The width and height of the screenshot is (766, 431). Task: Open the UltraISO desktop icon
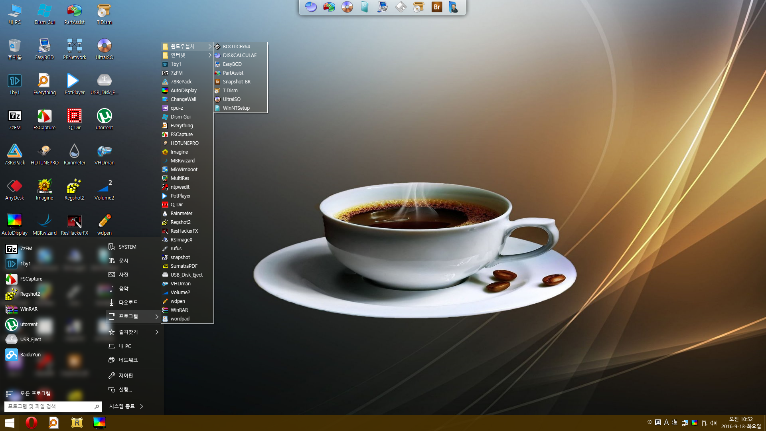coord(104,49)
